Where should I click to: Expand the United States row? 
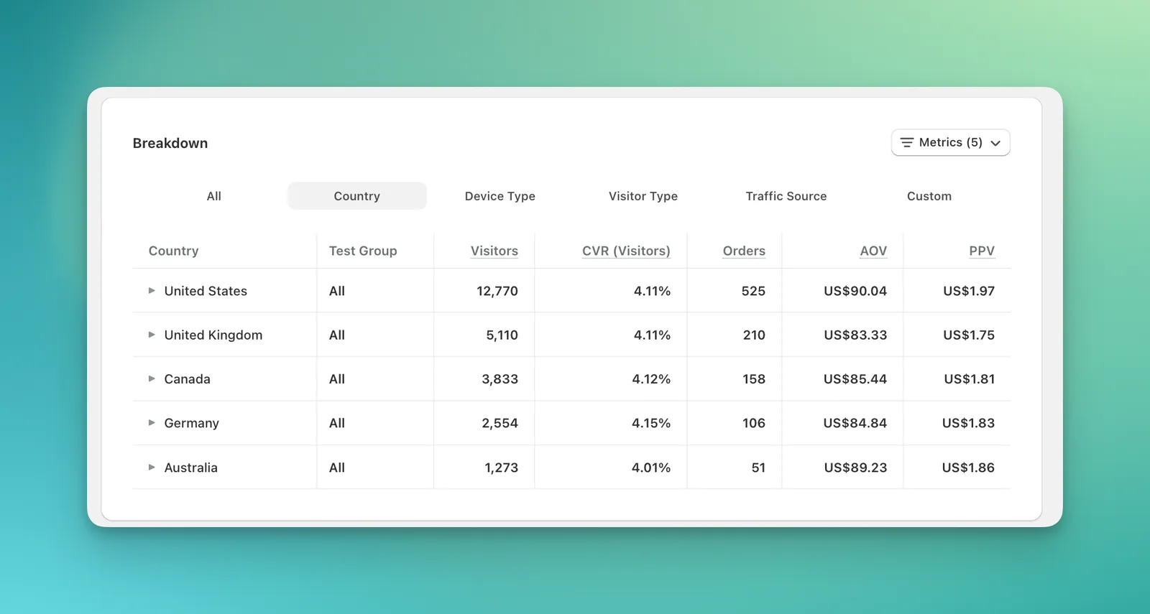152,291
